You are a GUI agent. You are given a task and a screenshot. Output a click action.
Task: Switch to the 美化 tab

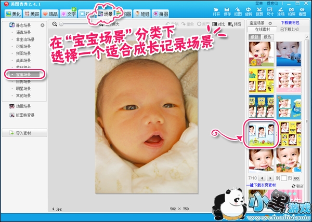tap(14, 14)
